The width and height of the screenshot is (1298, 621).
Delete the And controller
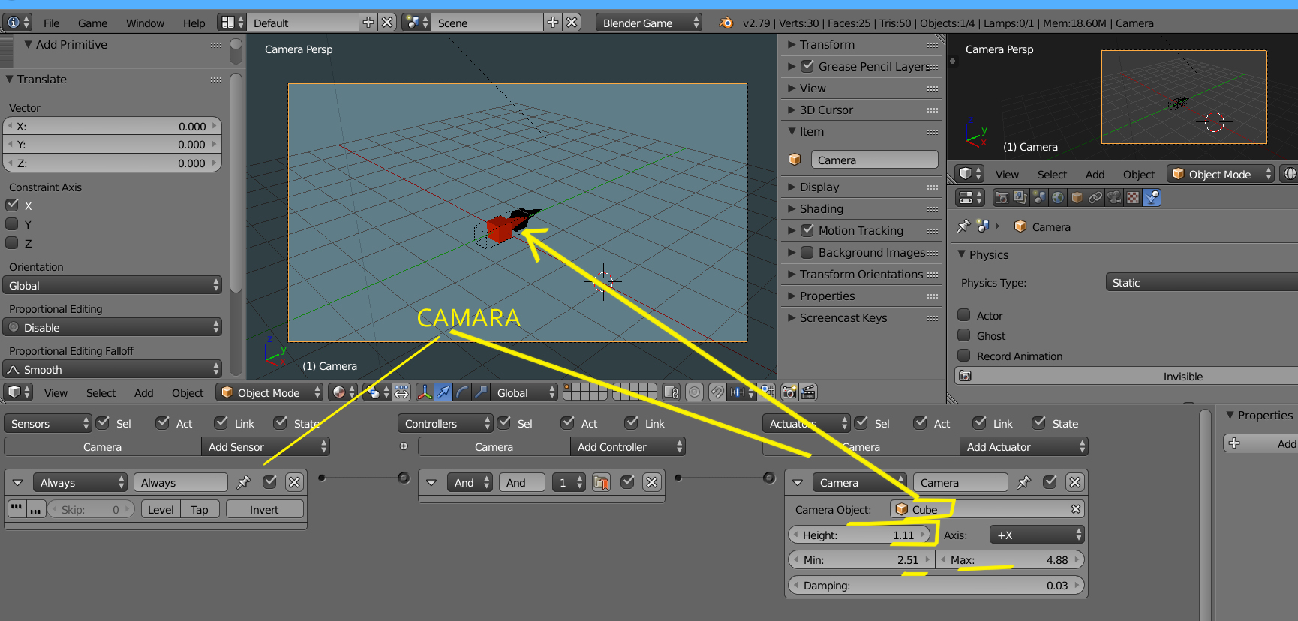pos(652,482)
